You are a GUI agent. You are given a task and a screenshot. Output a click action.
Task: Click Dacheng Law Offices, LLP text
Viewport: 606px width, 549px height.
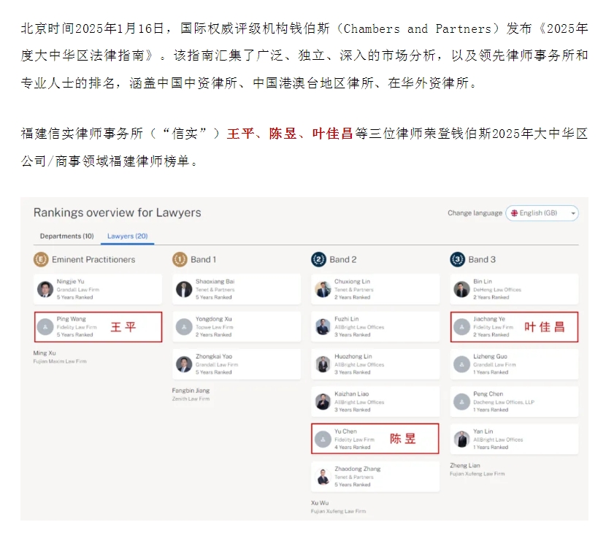[x=504, y=402]
